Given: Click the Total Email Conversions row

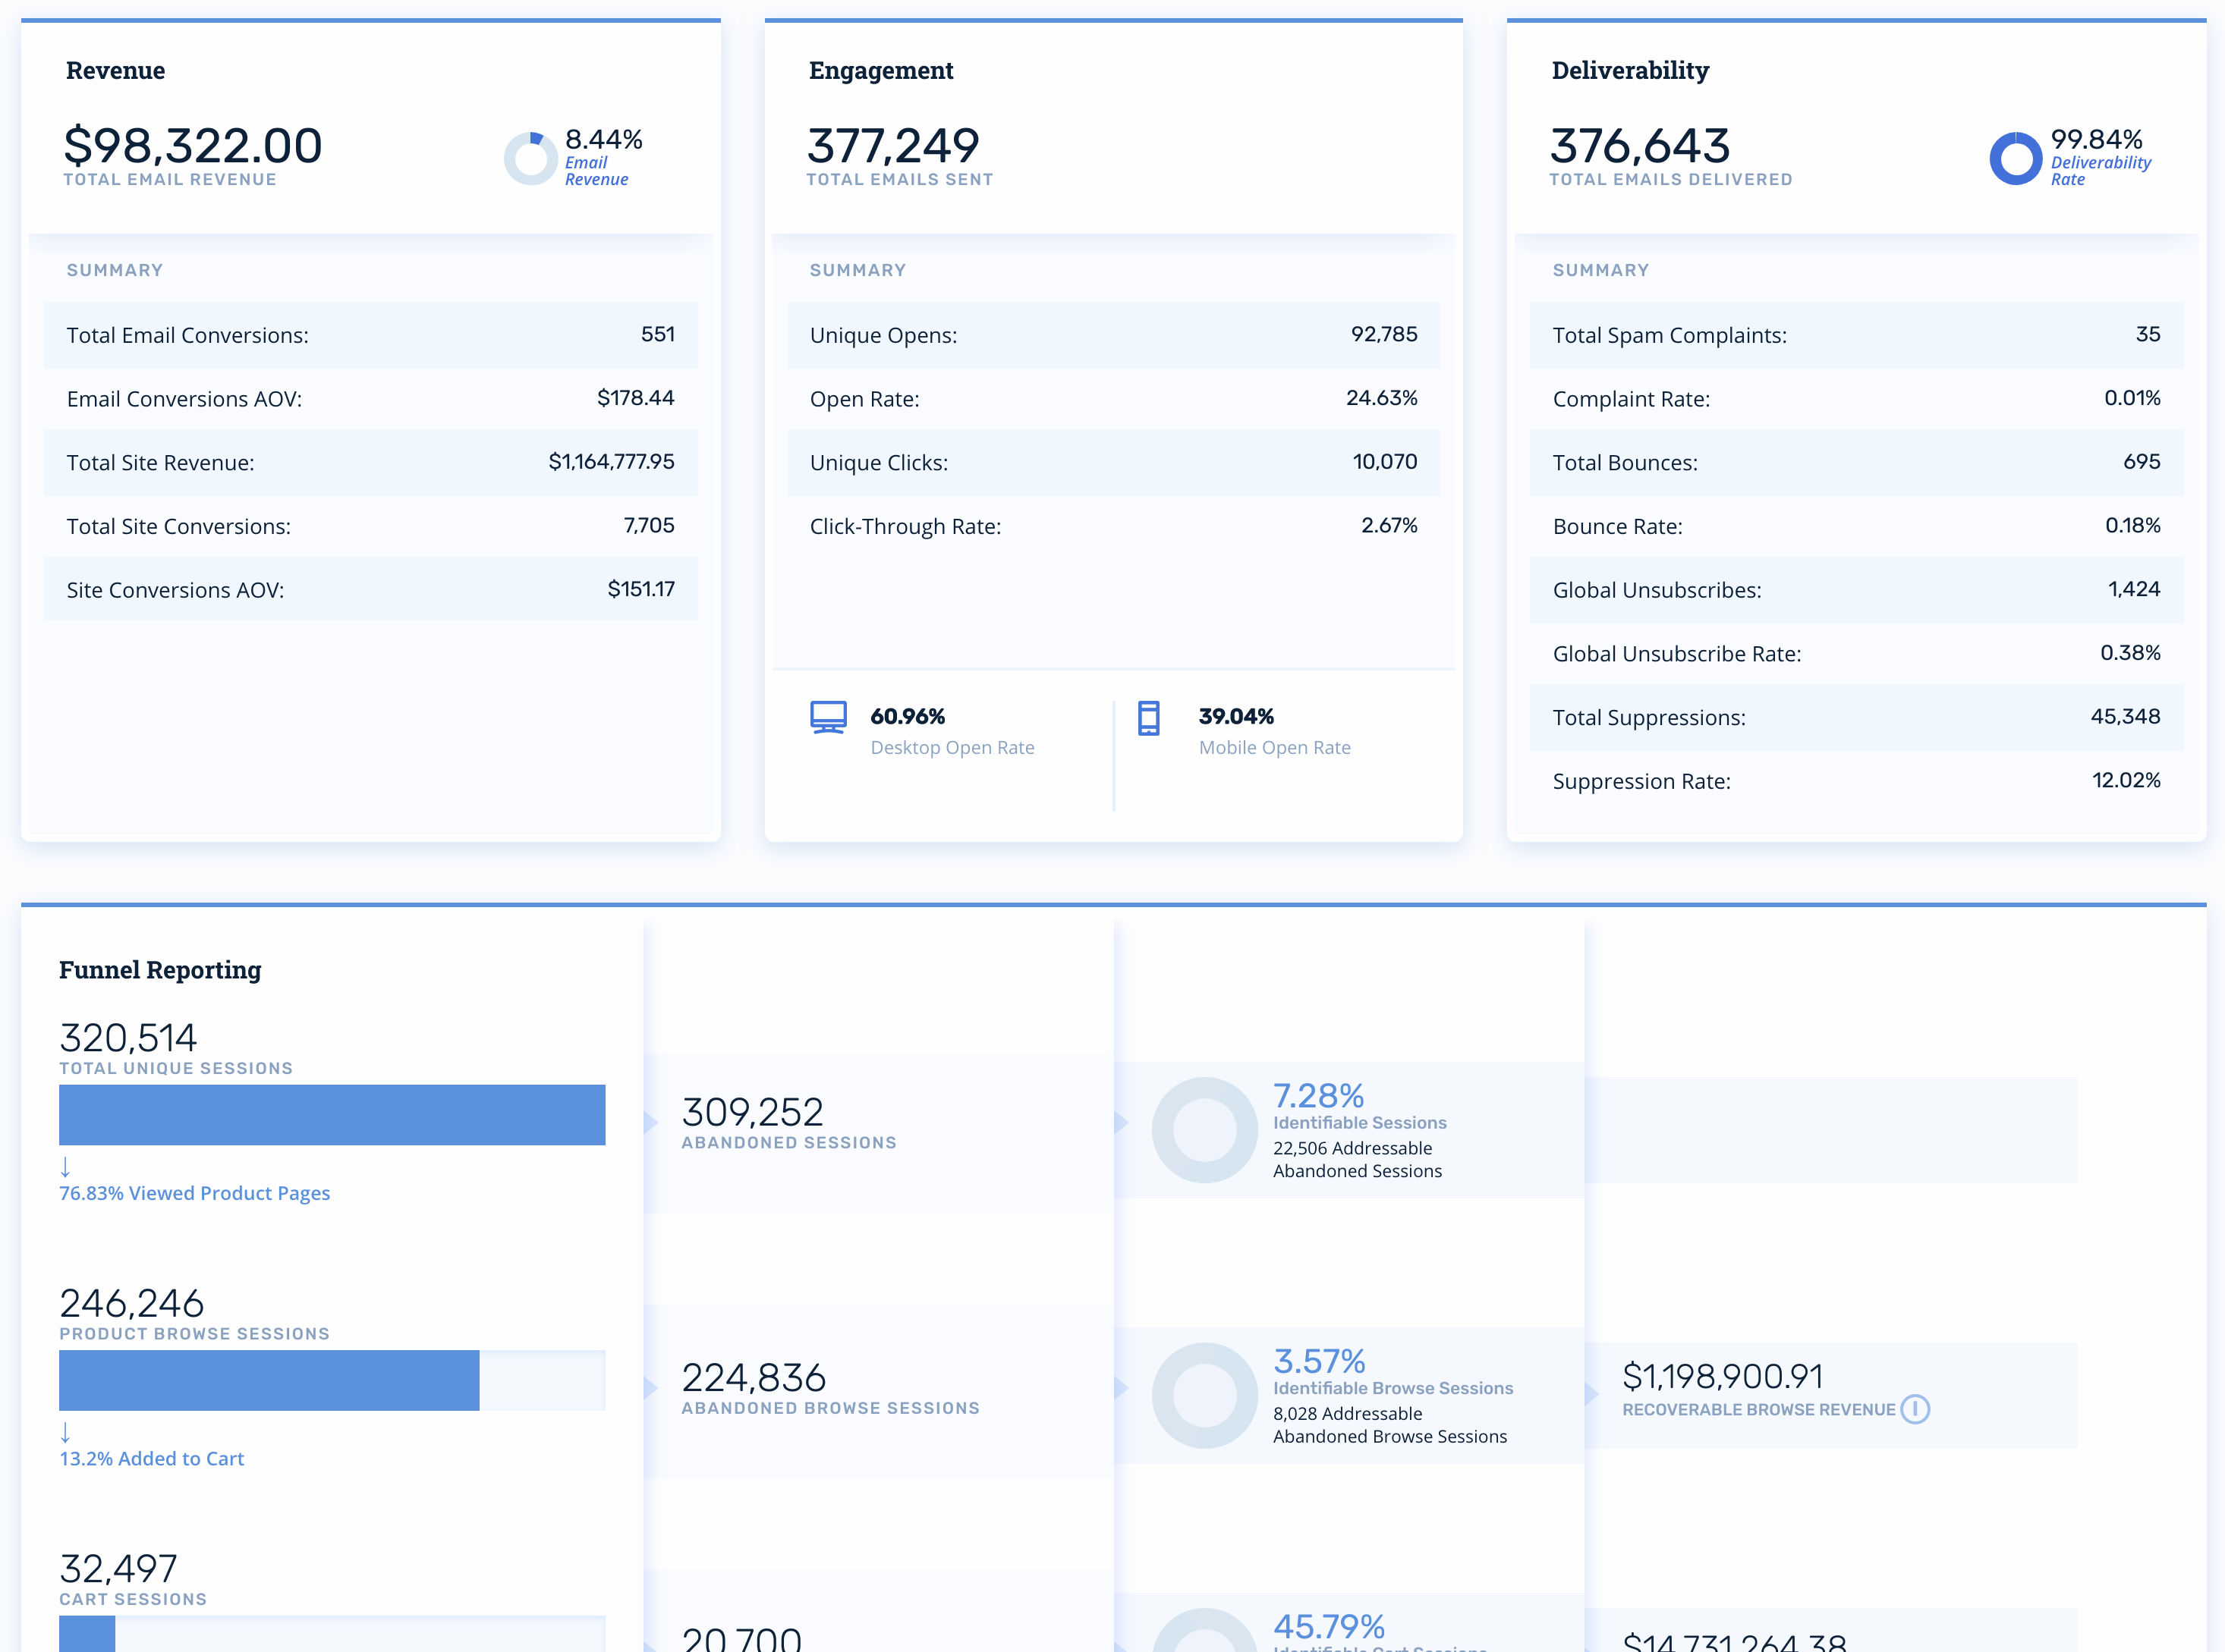Looking at the screenshot, I should 370,335.
